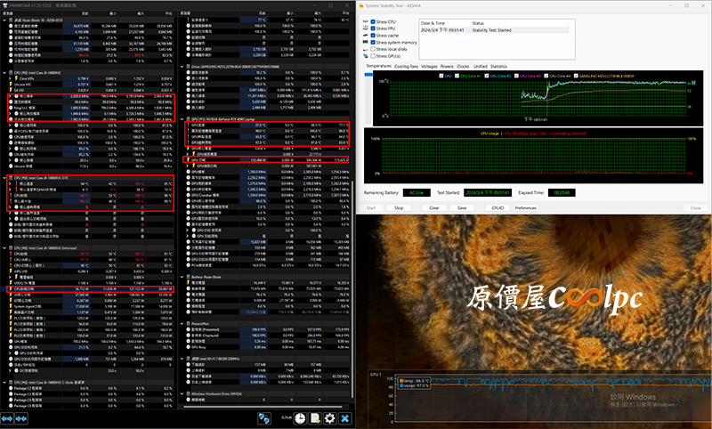
Task: Switch to Voltages tab
Action: pos(429,66)
